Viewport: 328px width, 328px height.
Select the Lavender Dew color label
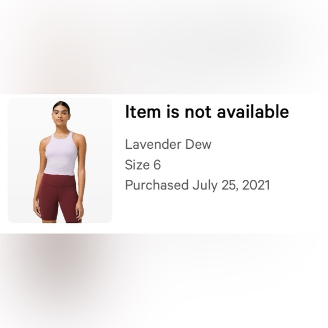(x=168, y=145)
